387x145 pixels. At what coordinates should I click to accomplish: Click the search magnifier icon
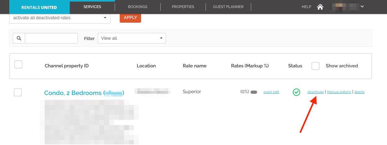point(19,38)
